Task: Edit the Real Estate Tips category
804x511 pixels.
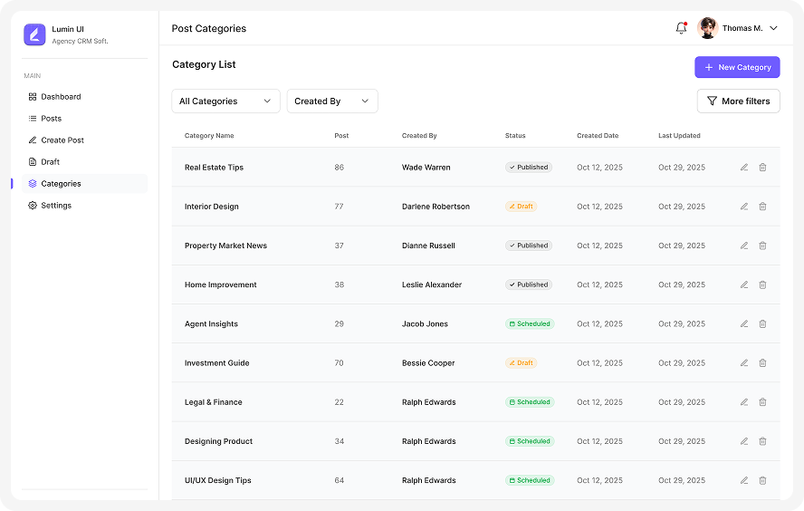Action: (744, 168)
